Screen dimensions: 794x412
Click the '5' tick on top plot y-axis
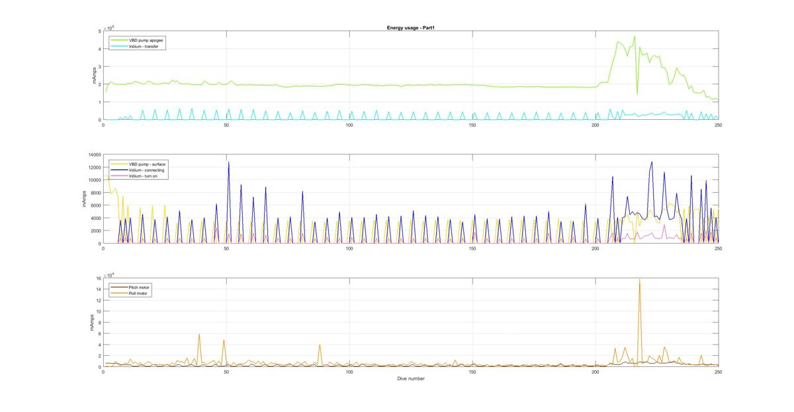(99, 31)
